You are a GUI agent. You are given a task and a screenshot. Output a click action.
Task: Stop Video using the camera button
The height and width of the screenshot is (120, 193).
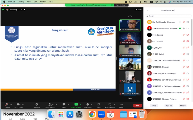point(18,104)
